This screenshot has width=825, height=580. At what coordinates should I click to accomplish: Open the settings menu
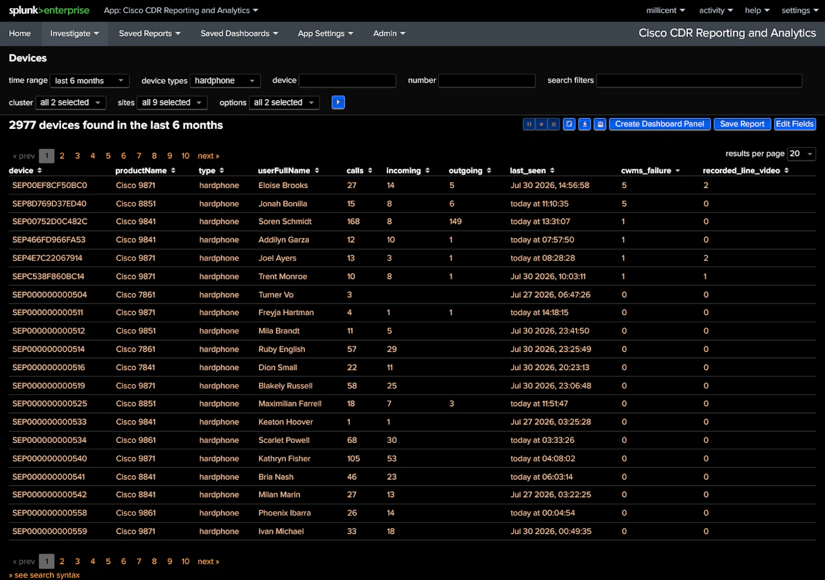800,11
